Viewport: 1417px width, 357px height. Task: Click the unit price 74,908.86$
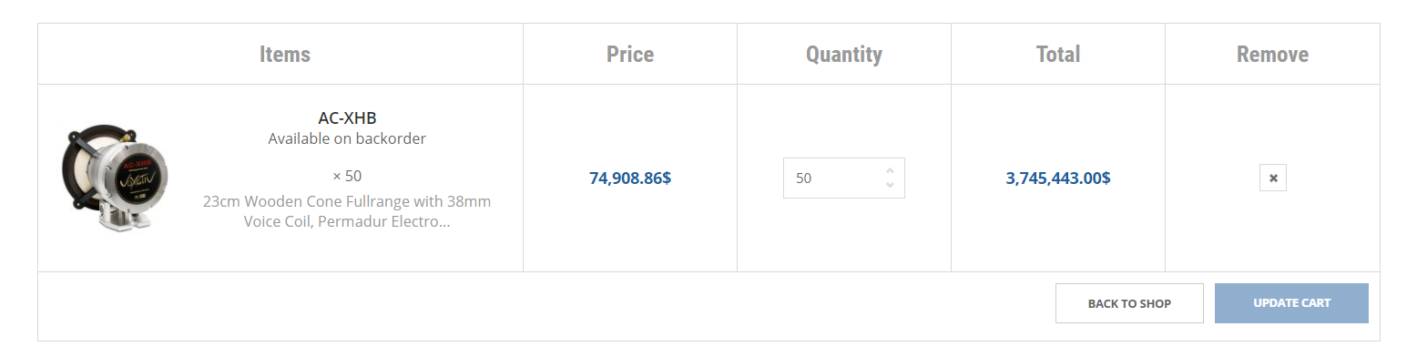coord(630,178)
